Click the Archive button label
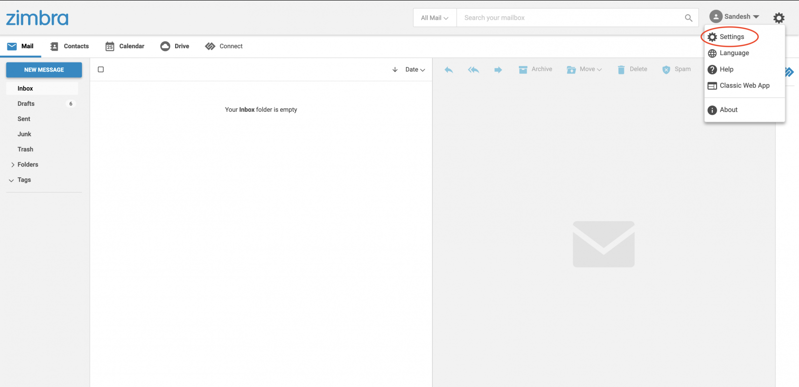Screen dimensions: 799x387 tap(542, 69)
